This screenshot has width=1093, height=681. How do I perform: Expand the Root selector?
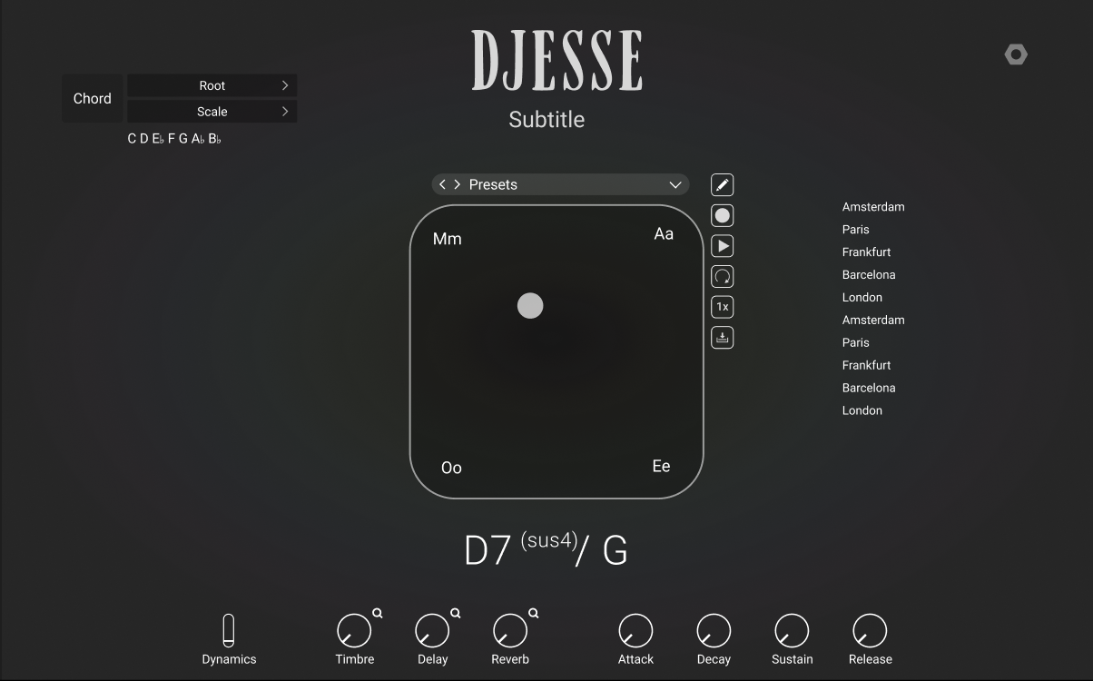point(212,85)
